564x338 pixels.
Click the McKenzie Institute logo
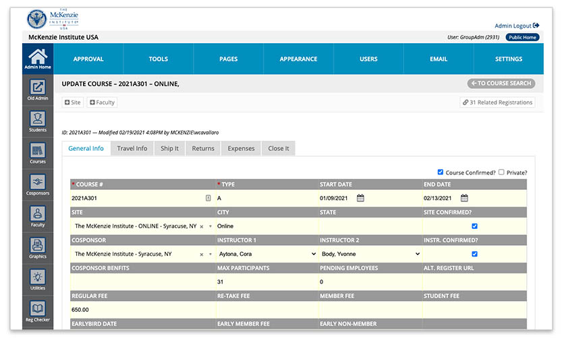pos(53,19)
